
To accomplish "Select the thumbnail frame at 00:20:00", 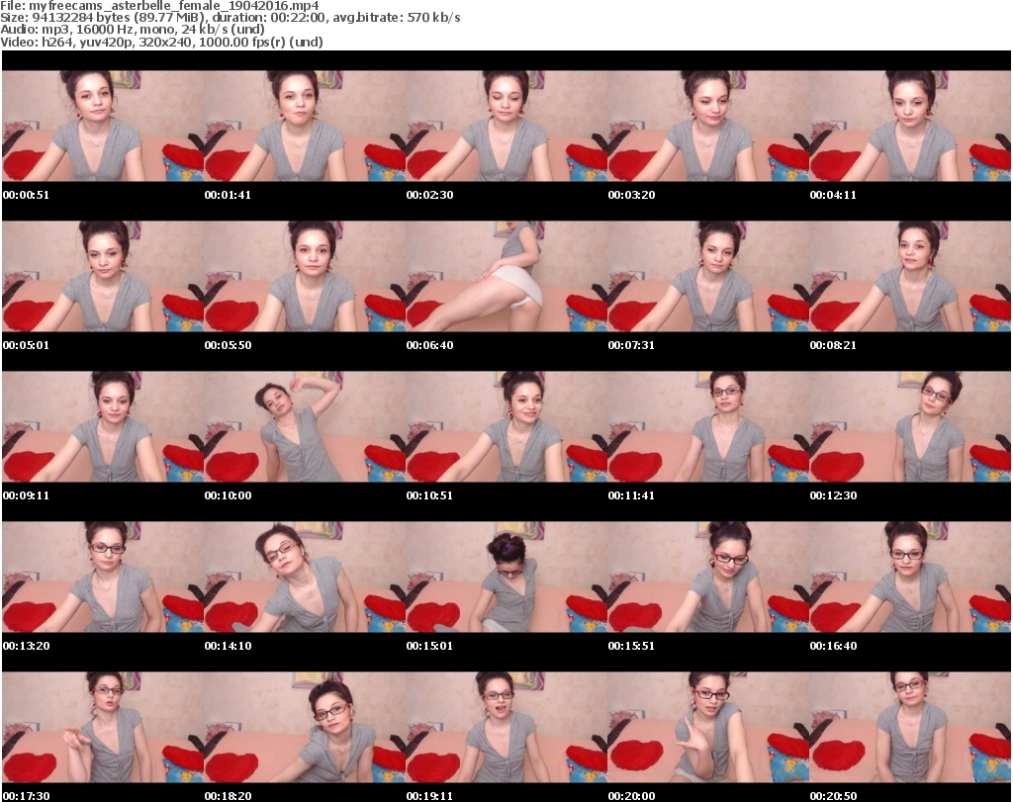I will [x=708, y=728].
